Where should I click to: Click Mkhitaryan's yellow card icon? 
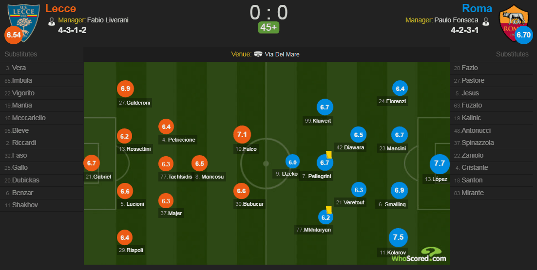(329, 210)
